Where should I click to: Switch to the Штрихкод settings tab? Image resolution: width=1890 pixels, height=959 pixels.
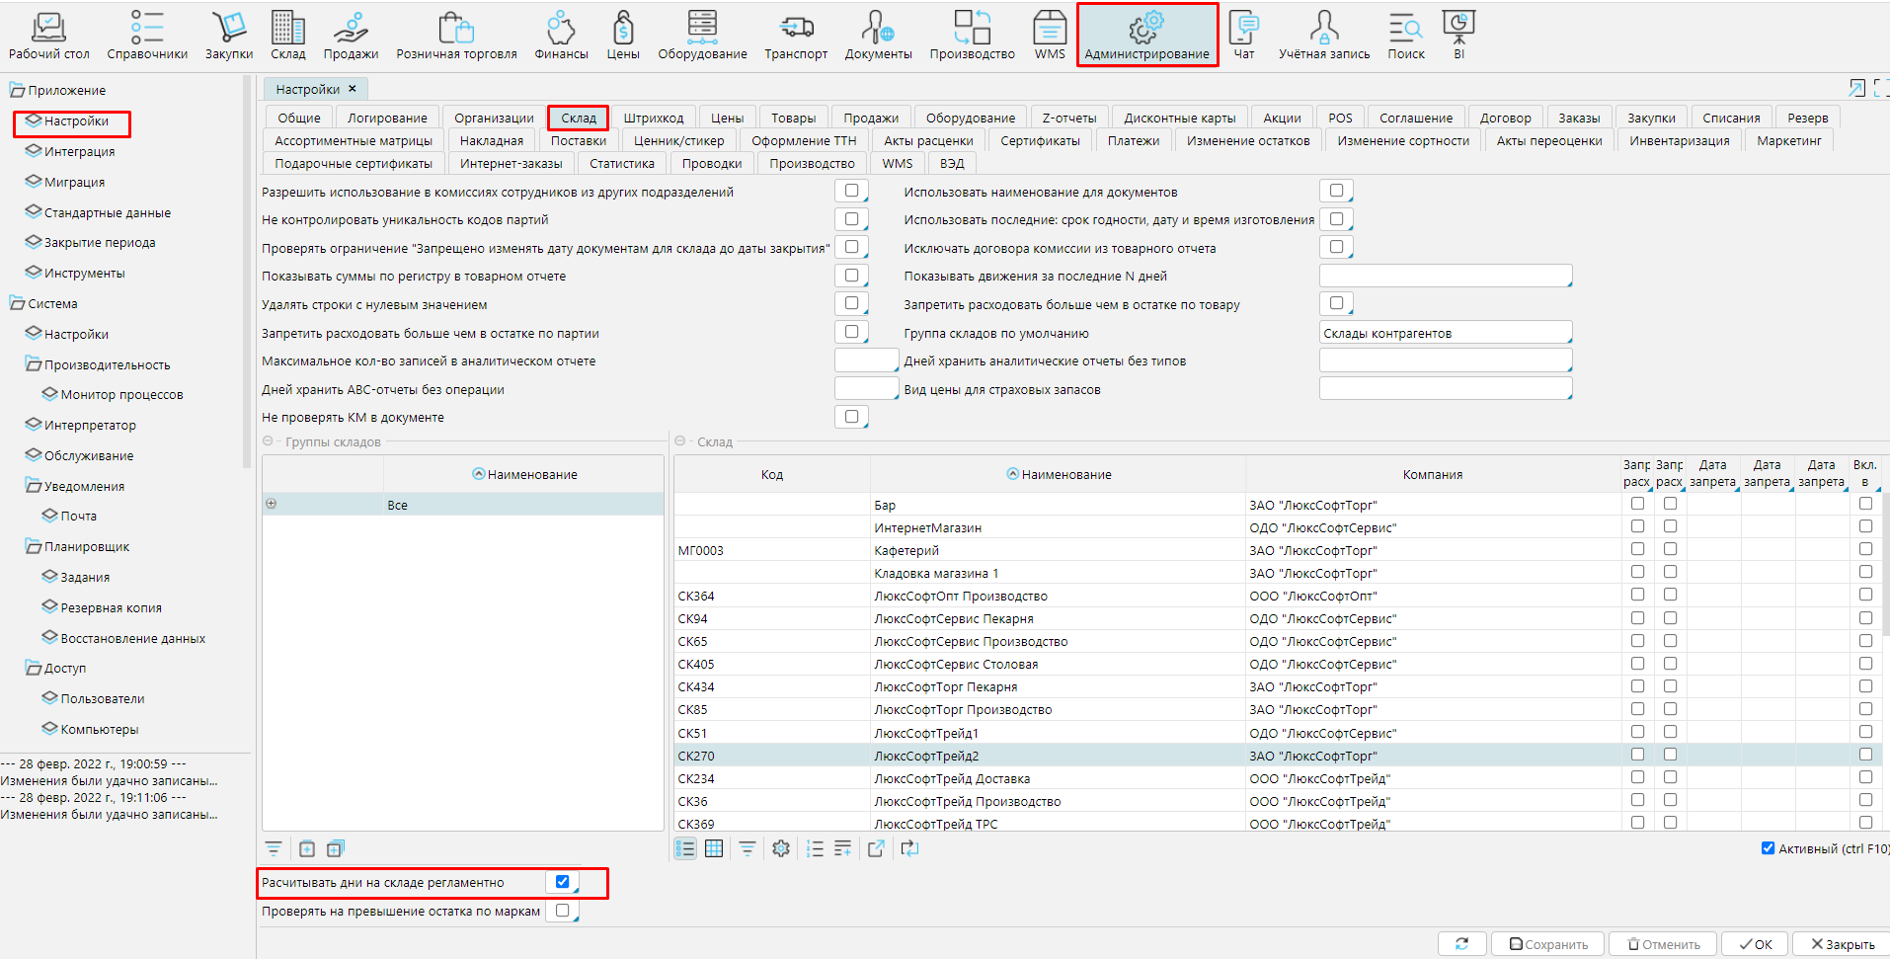pyautogui.click(x=653, y=118)
